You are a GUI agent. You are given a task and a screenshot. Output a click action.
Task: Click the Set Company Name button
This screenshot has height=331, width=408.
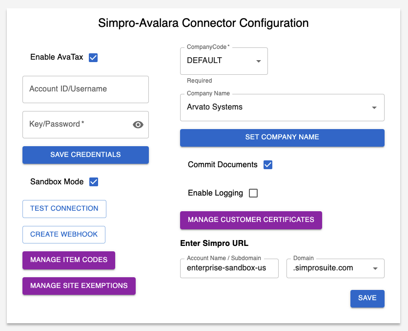point(282,137)
